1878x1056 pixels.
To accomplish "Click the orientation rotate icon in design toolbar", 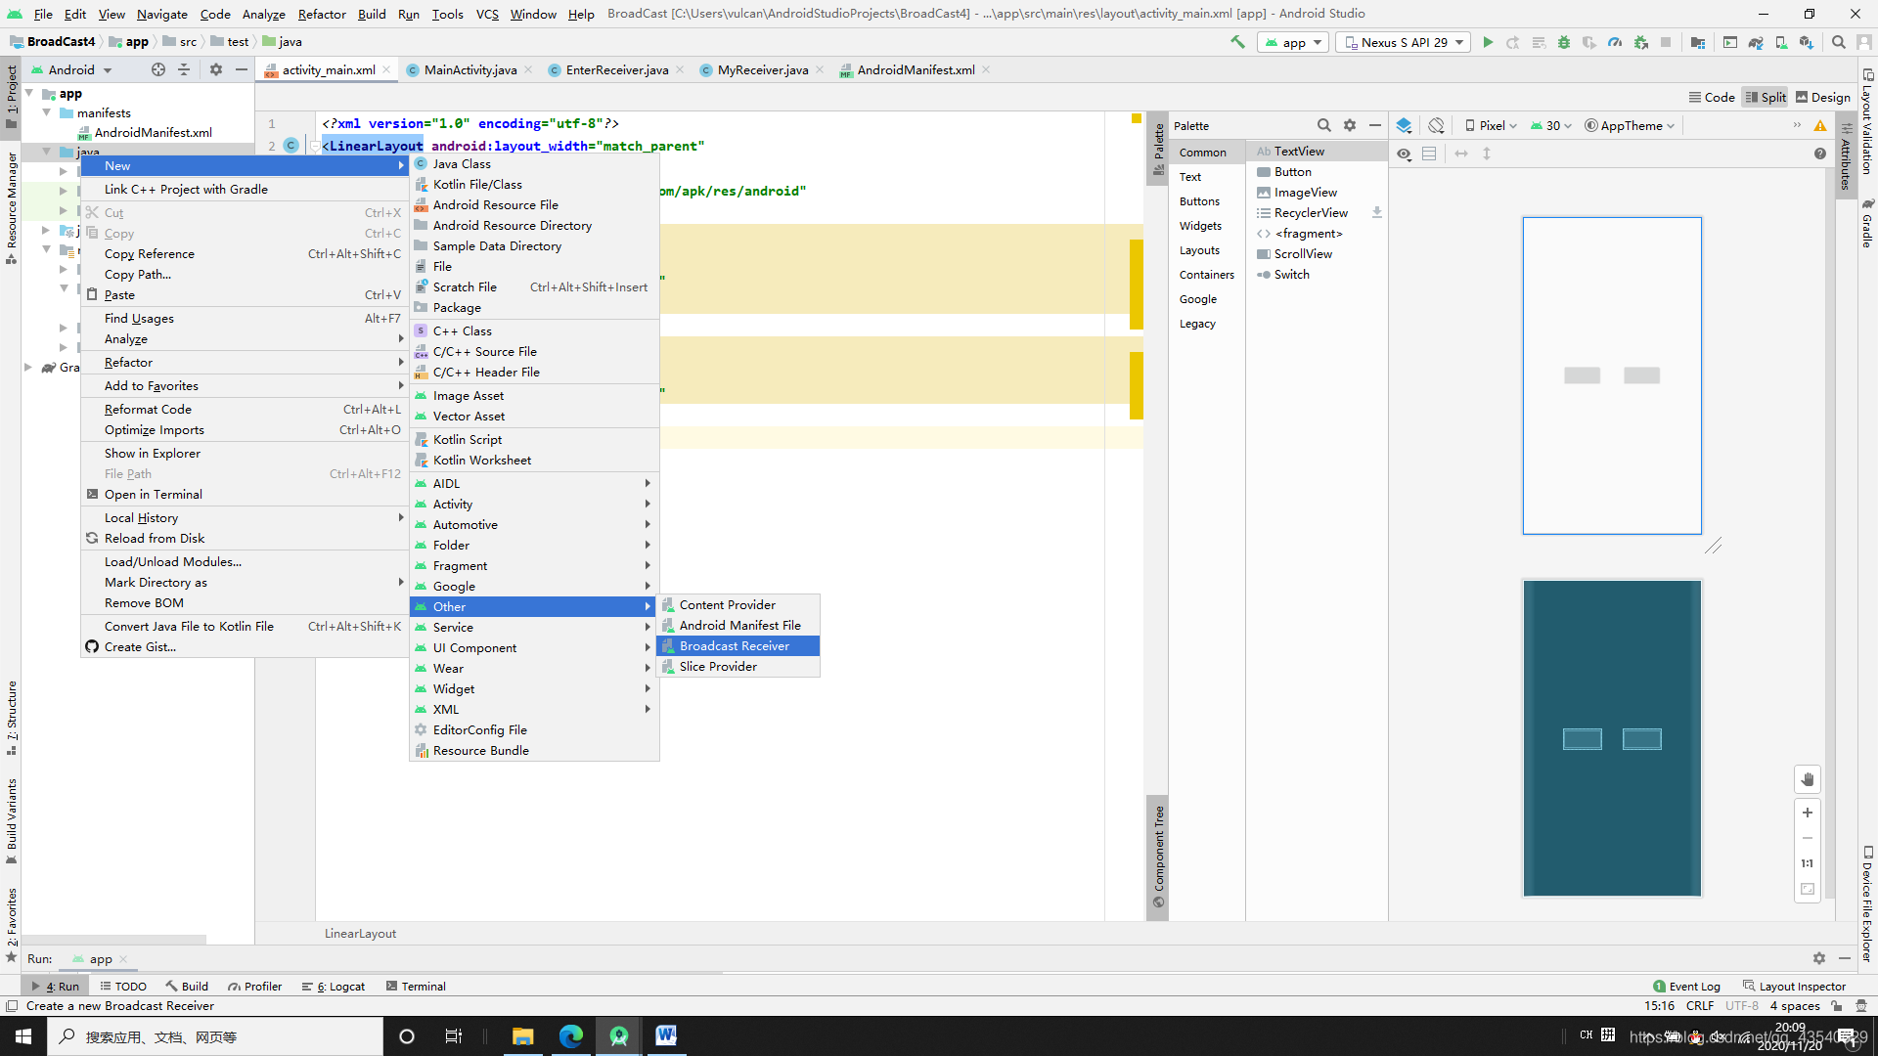I will (1436, 125).
